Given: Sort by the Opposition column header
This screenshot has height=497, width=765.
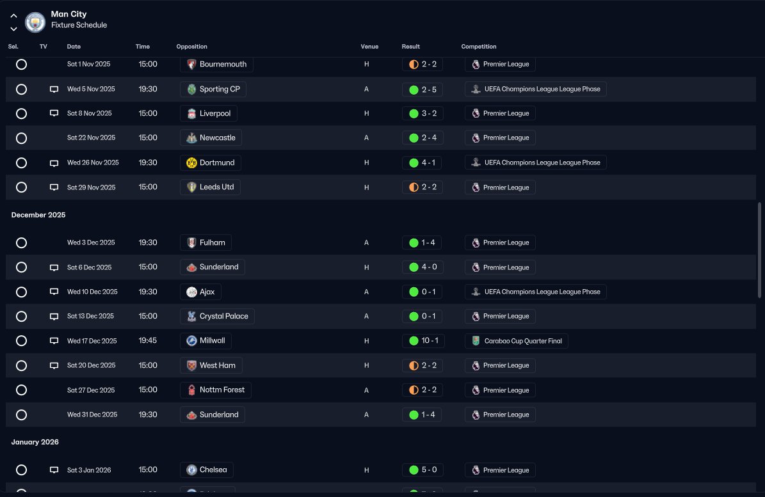Looking at the screenshot, I should pos(192,46).
